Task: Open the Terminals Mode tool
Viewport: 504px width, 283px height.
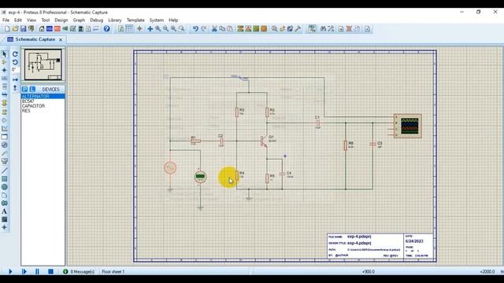Action: pos(4,112)
